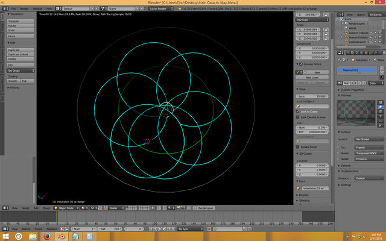Open the File menu
386x241 pixels.
(x=13, y=8)
